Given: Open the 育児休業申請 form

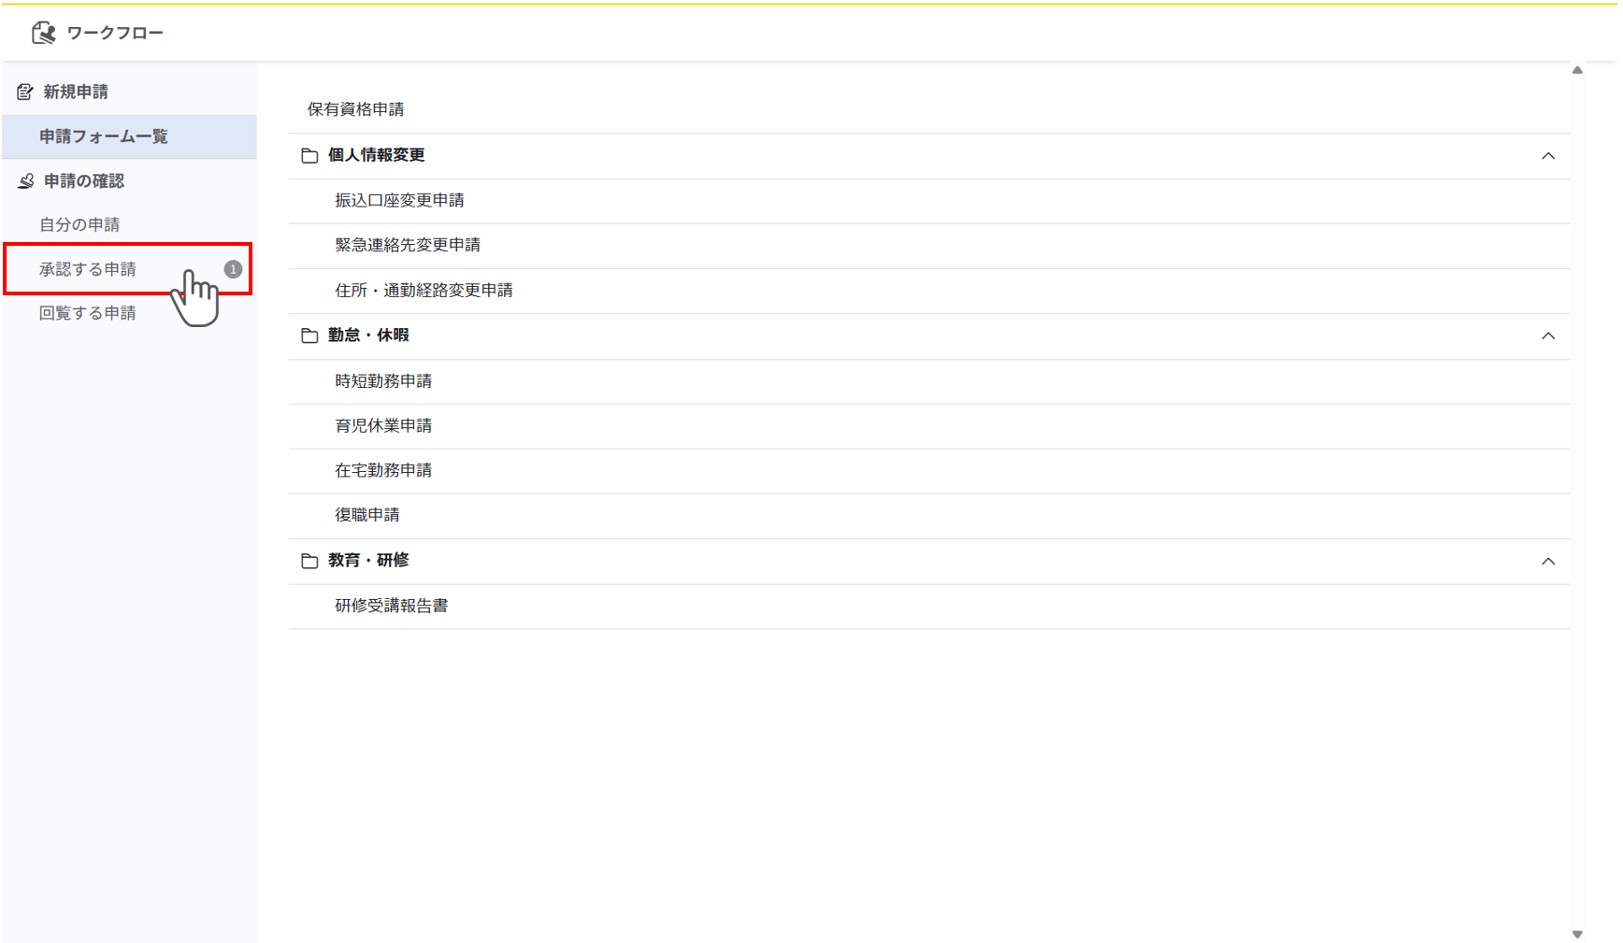Looking at the screenshot, I should tap(928, 426).
